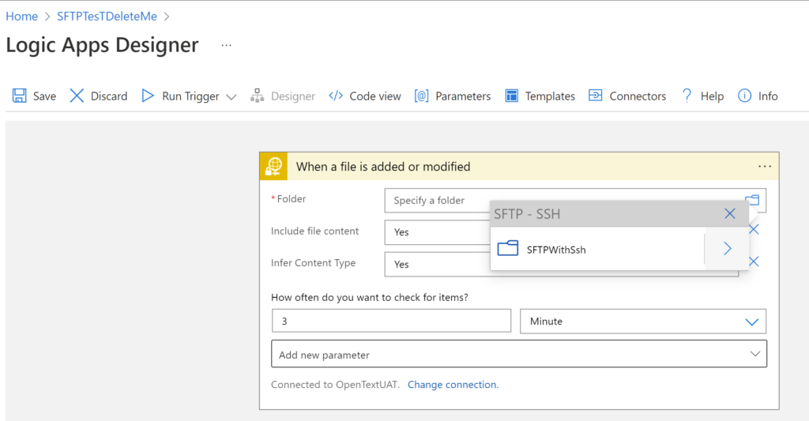Screen dimensions: 809x421
Task: Click the Folder field label
Action: click(x=291, y=199)
